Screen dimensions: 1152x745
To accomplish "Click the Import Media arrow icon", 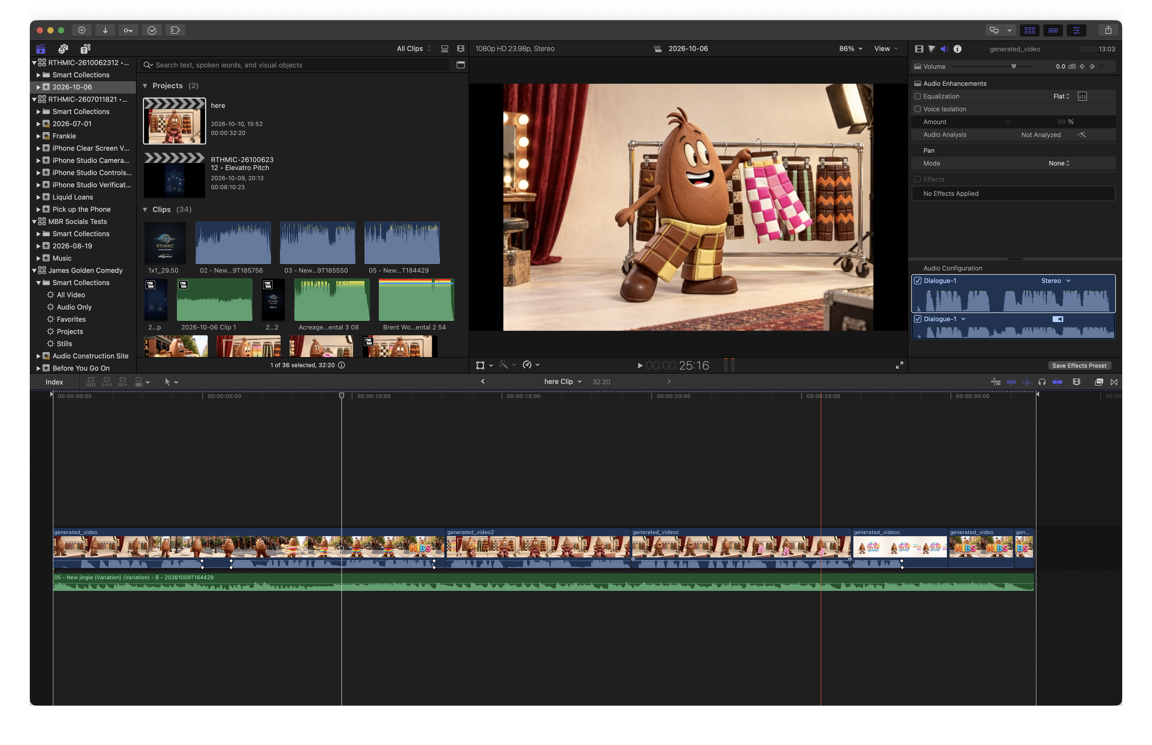I will click(105, 30).
